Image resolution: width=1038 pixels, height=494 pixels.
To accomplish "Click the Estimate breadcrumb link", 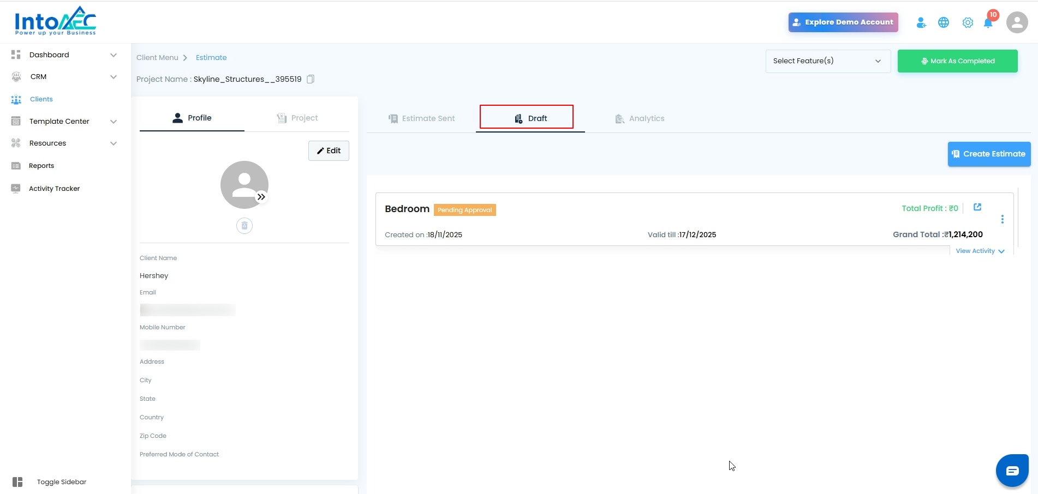I will [x=211, y=58].
